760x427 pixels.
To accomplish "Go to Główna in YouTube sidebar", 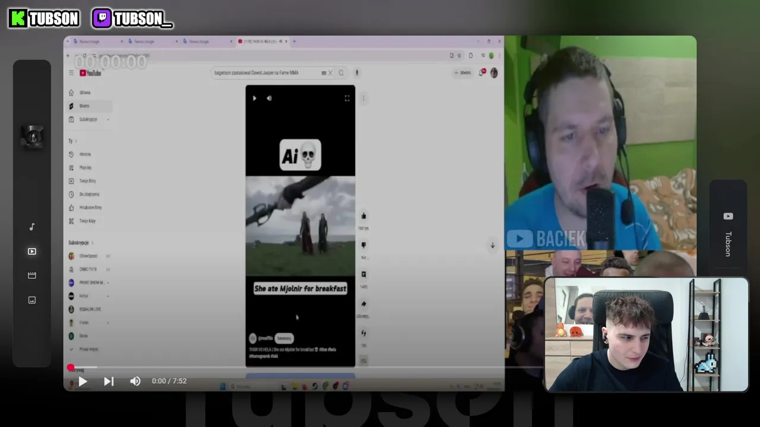I will coord(89,93).
